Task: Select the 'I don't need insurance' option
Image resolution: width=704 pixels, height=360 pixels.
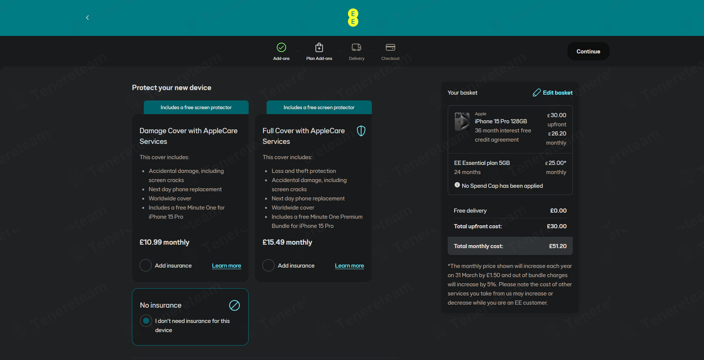Action: point(146,321)
